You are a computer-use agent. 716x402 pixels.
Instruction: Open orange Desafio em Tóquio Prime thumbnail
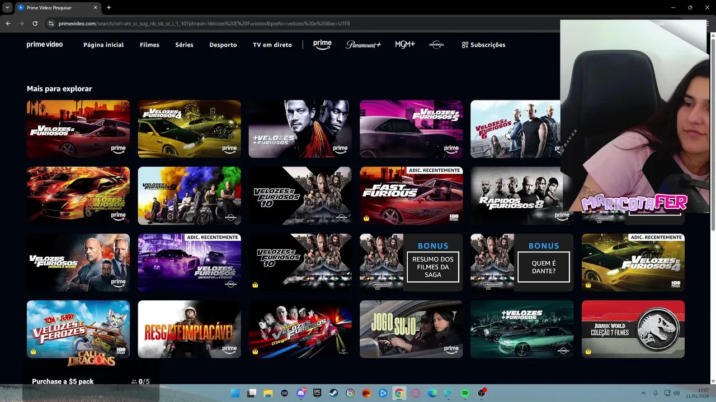[x=78, y=196]
